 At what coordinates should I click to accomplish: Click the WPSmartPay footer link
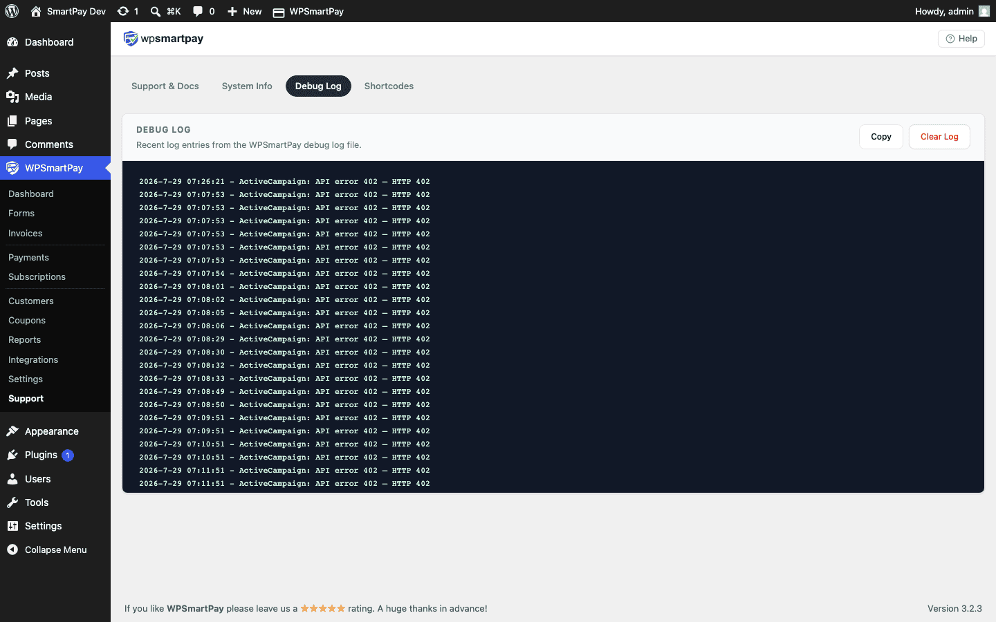(195, 609)
